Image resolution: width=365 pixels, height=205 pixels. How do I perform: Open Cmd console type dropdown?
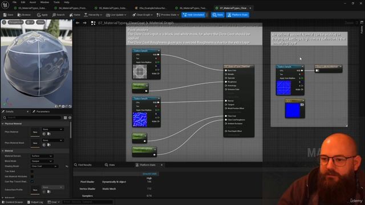point(54,202)
